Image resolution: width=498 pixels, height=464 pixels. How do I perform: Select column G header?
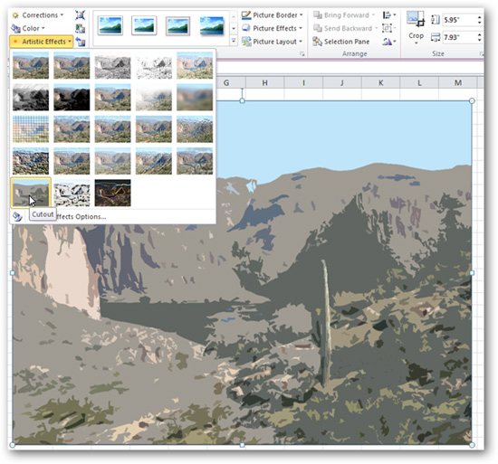(x=226, y=83)
